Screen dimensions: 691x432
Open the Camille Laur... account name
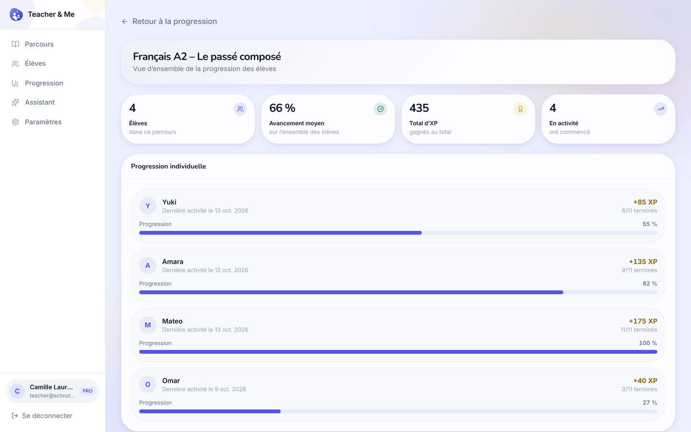coord(51,387)
